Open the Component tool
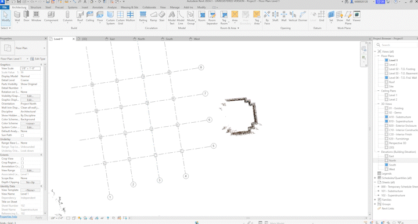 coord(51,16)
